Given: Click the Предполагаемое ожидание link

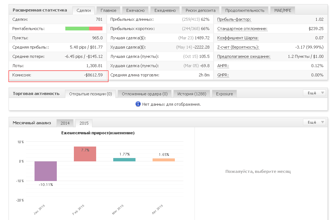Looking at the screenshot, I should pyautogui.click(x=244, y=57).
